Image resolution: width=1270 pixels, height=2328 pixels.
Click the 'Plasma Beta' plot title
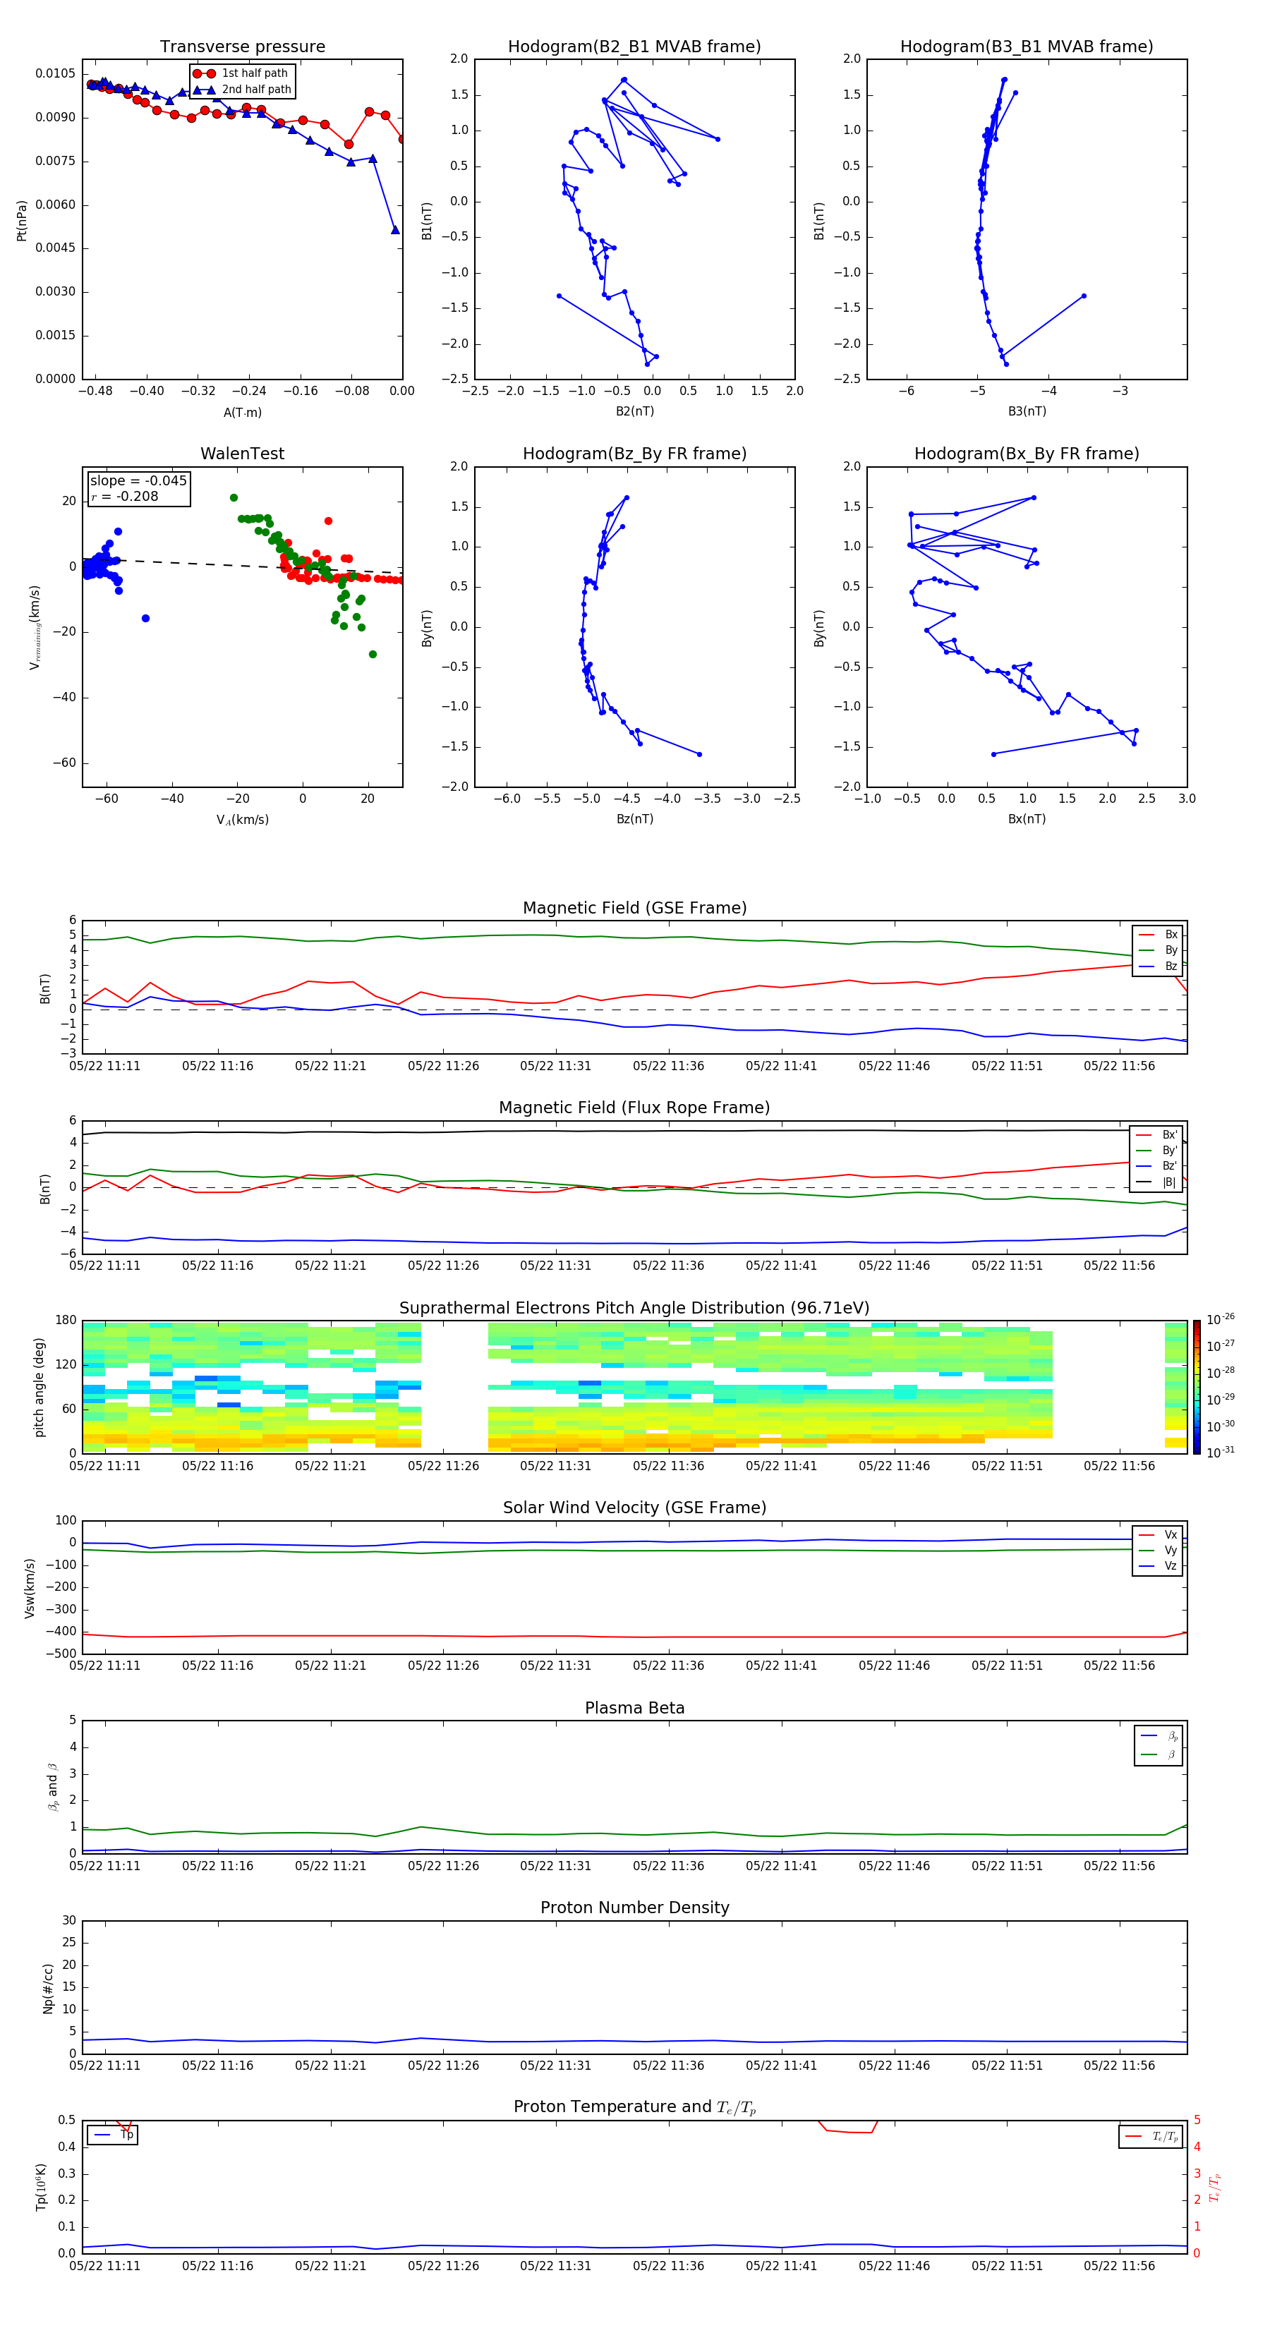click(634, 1709)
